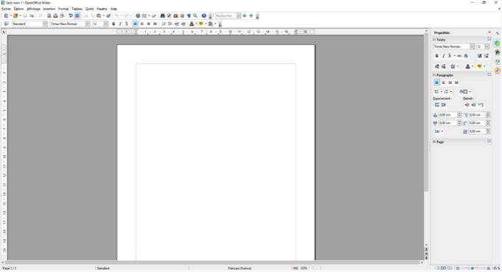Screen dimensions: 502x272
Task: Toggle AutoSpellcheck in the toolbar
Action: 77,15
